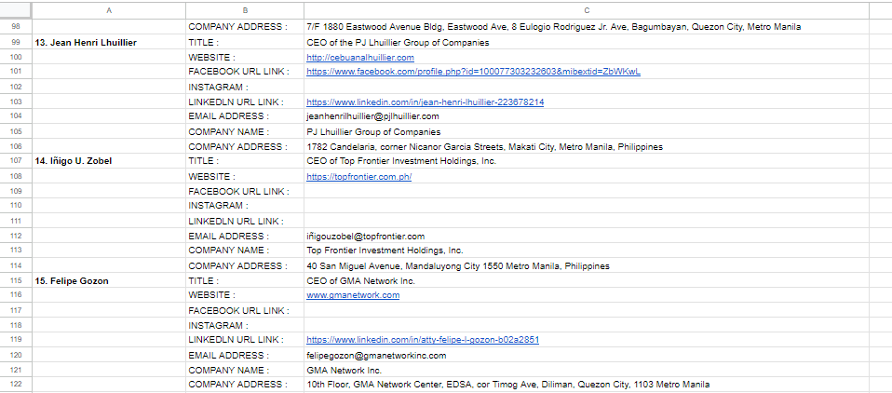Click 'LINKEDLN URL LINK :' label in row 103
The image size is (892, 393).
237,102
